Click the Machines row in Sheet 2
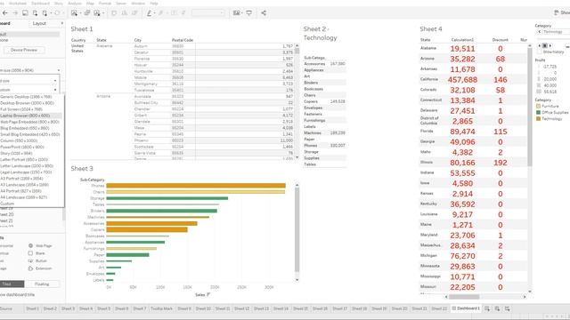 (x=324, y=133)
